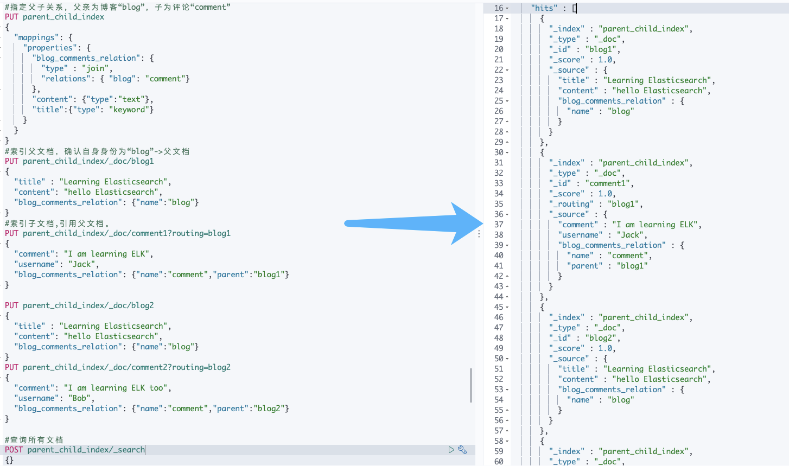Fold the hit object at line 58
The width and height of the screenshot is (789, 466).
[507, 441]
